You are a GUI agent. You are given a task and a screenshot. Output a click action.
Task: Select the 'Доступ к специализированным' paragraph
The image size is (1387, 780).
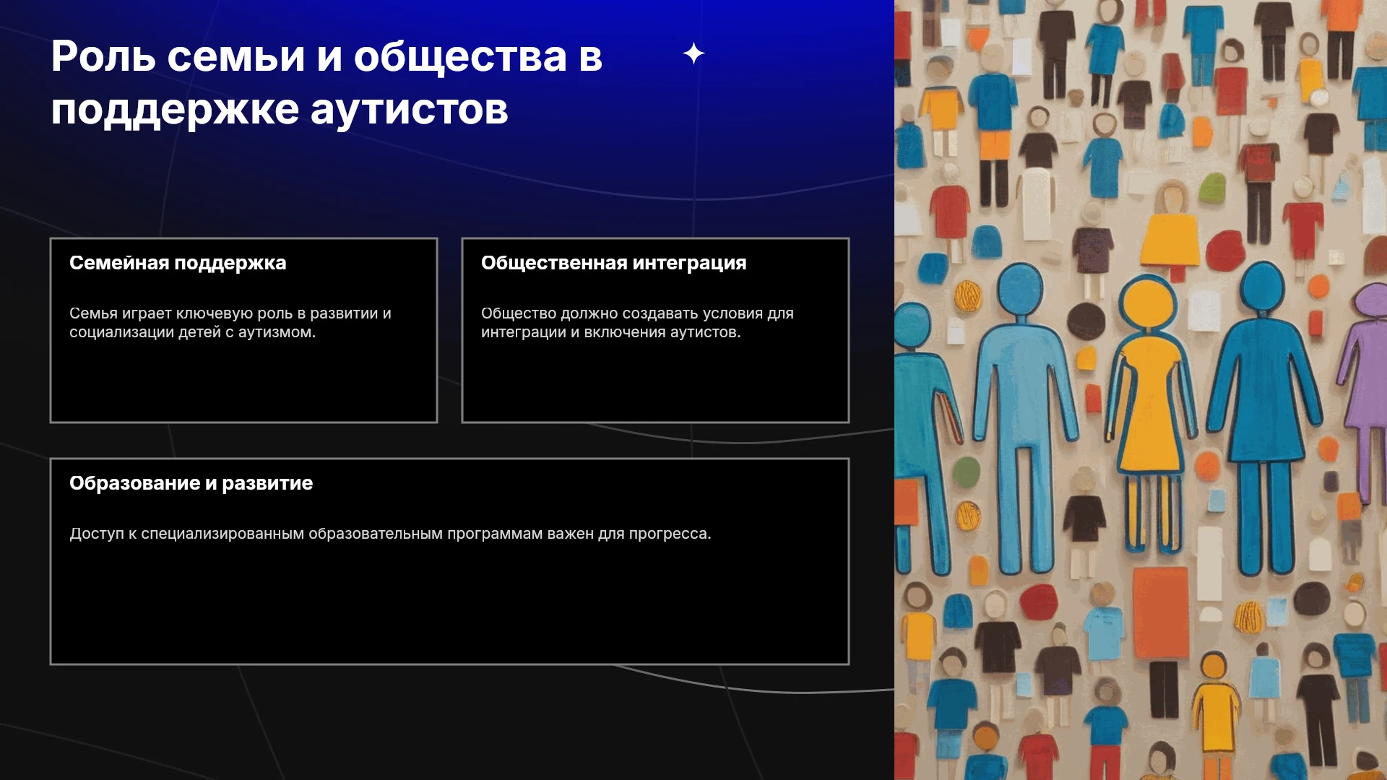[x=390, y=534]
